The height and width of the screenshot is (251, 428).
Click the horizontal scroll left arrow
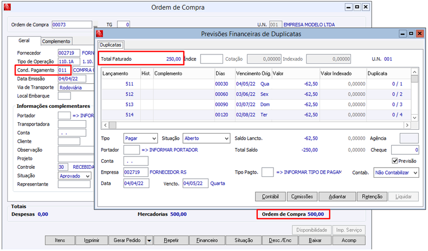(x=105, y=125)
